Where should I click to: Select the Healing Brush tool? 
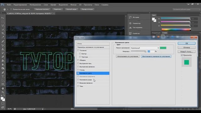(3, 41)
